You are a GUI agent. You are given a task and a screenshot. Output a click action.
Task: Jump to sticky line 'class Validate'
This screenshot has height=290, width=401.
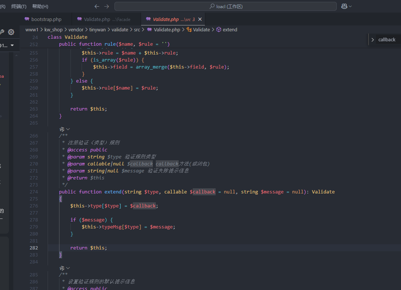[68, 37]
